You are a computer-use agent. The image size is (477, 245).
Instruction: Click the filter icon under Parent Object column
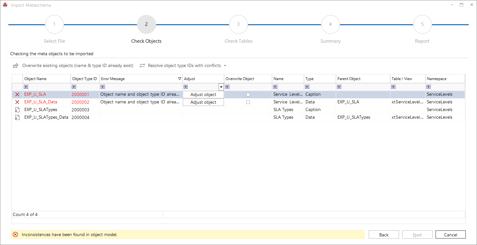click(339, 87)
